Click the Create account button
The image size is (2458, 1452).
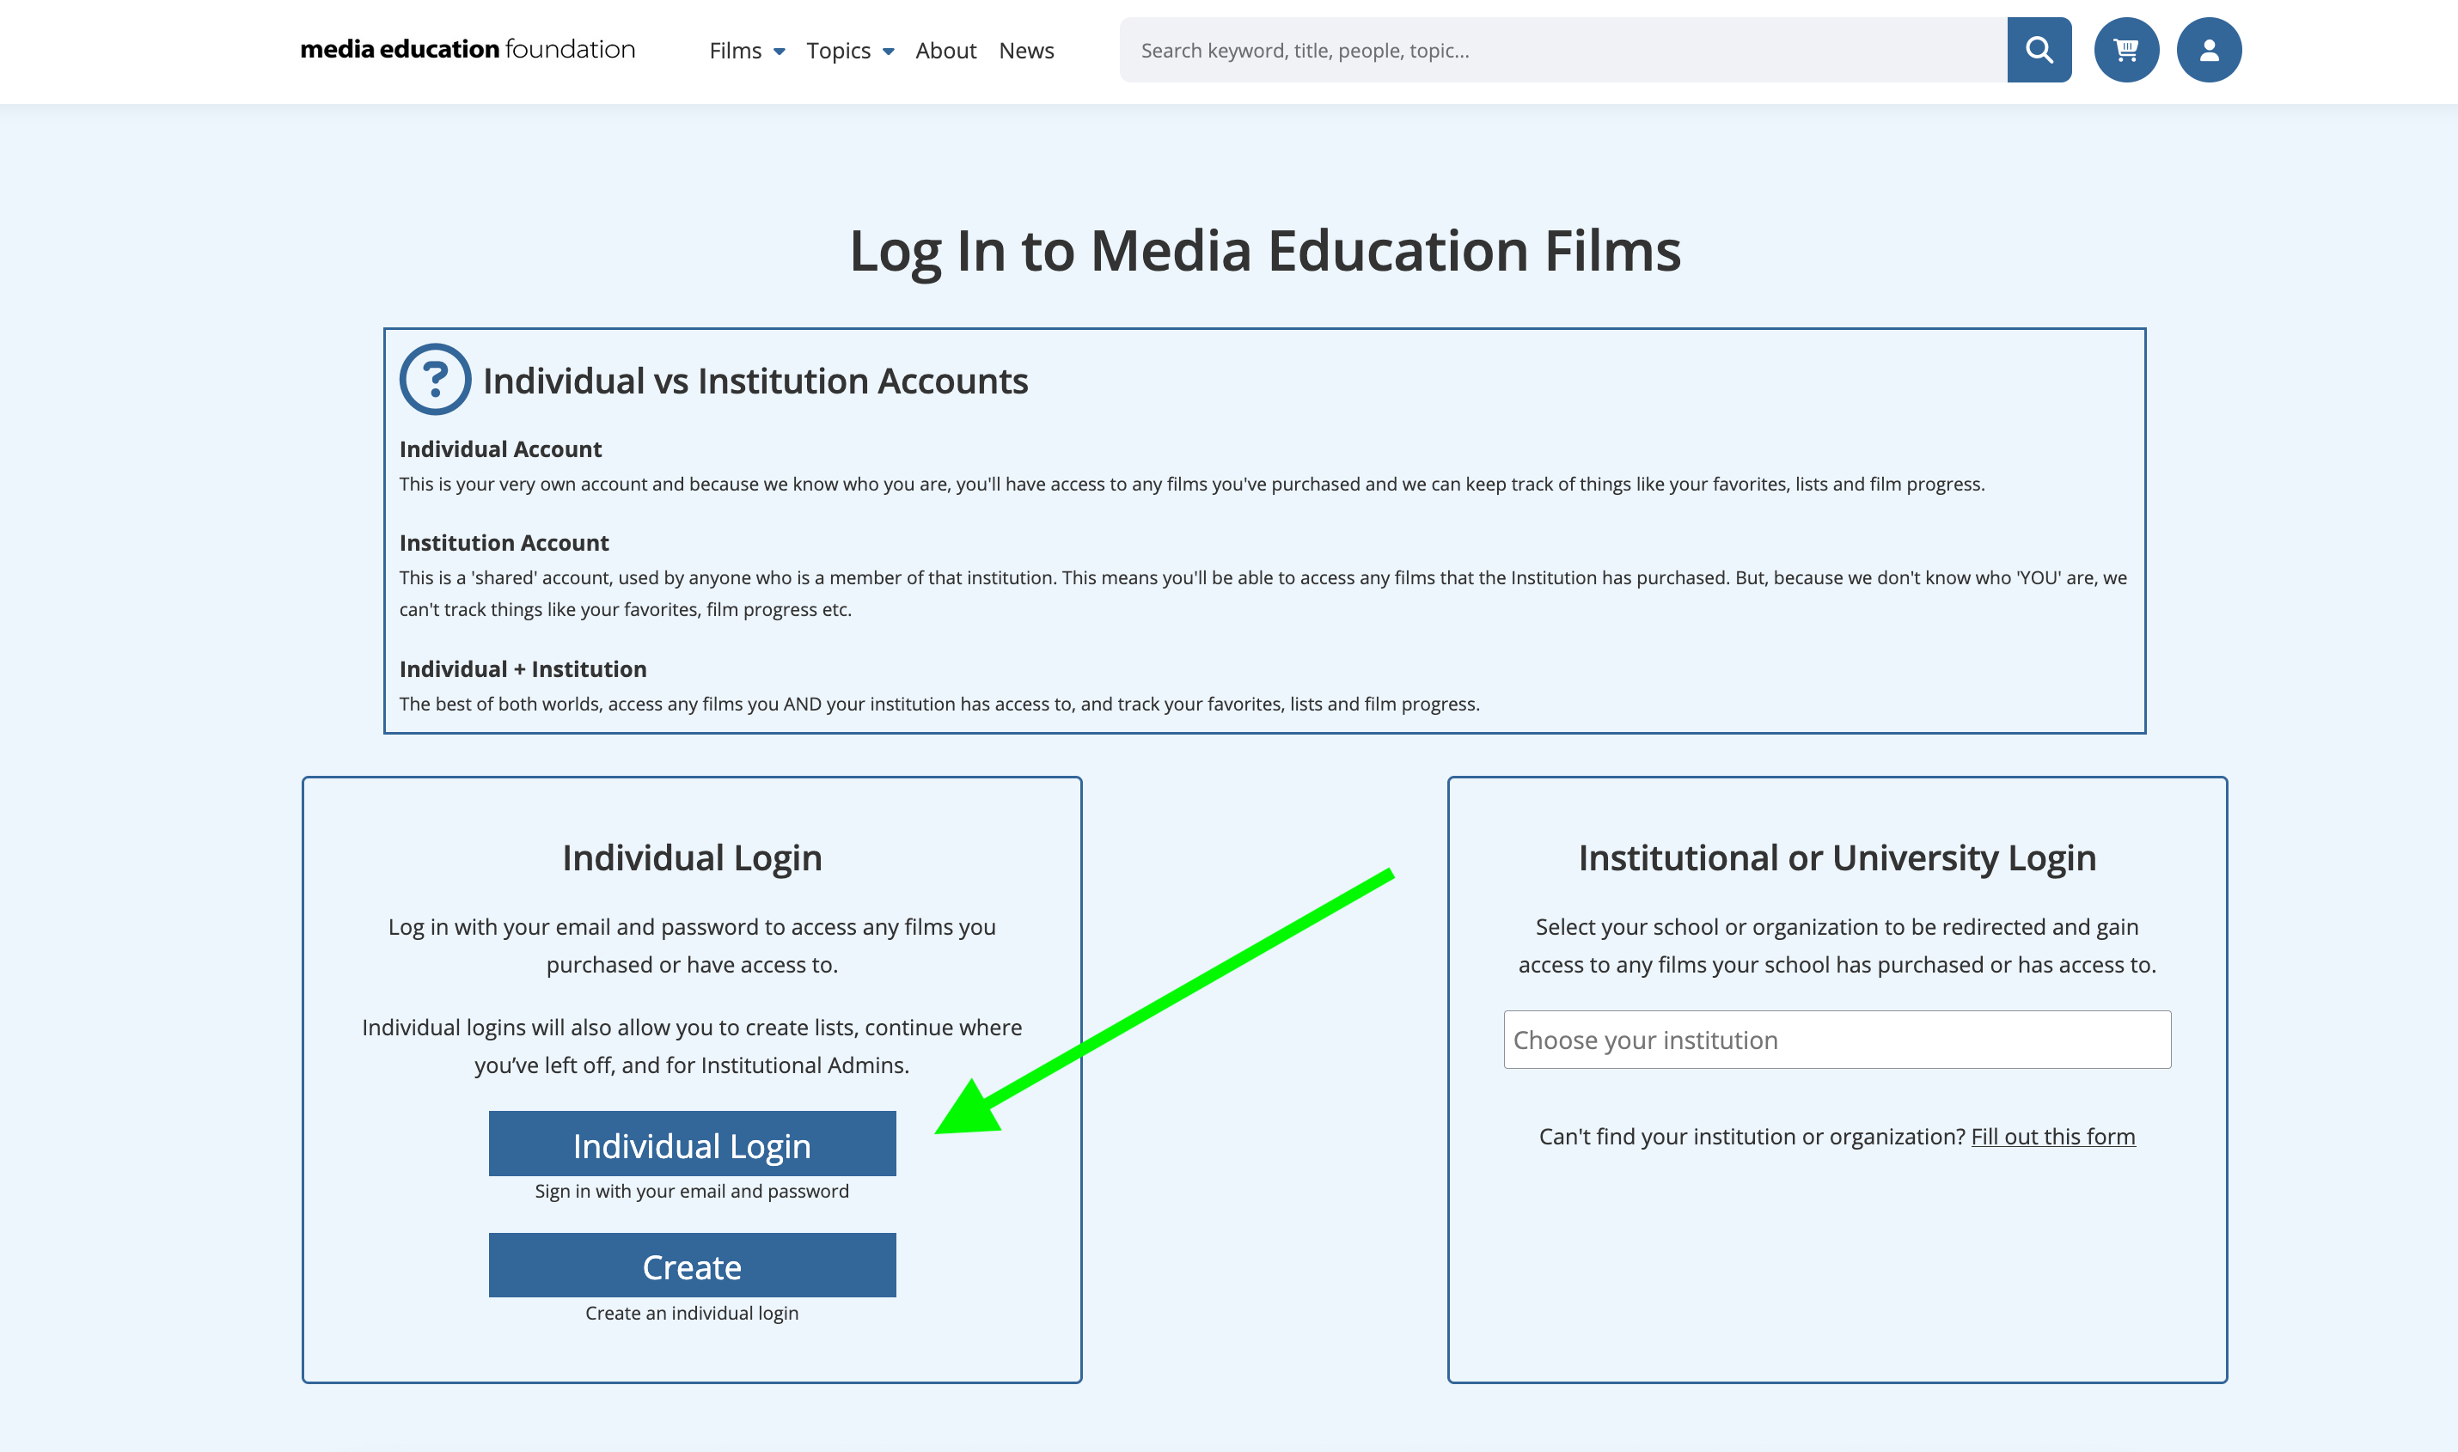tap(692, 1265)
